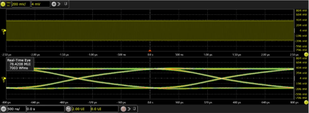Click yellow channel indicator beside upper grid
Screen dimensions: 309x113
(x=306, y=54)
